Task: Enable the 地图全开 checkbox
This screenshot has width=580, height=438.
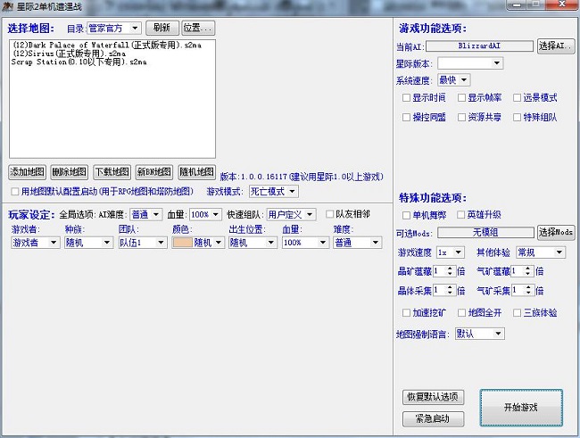Action: tap(461, 313)
